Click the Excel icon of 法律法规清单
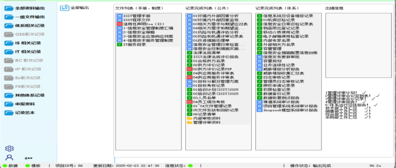 (189, 53)
